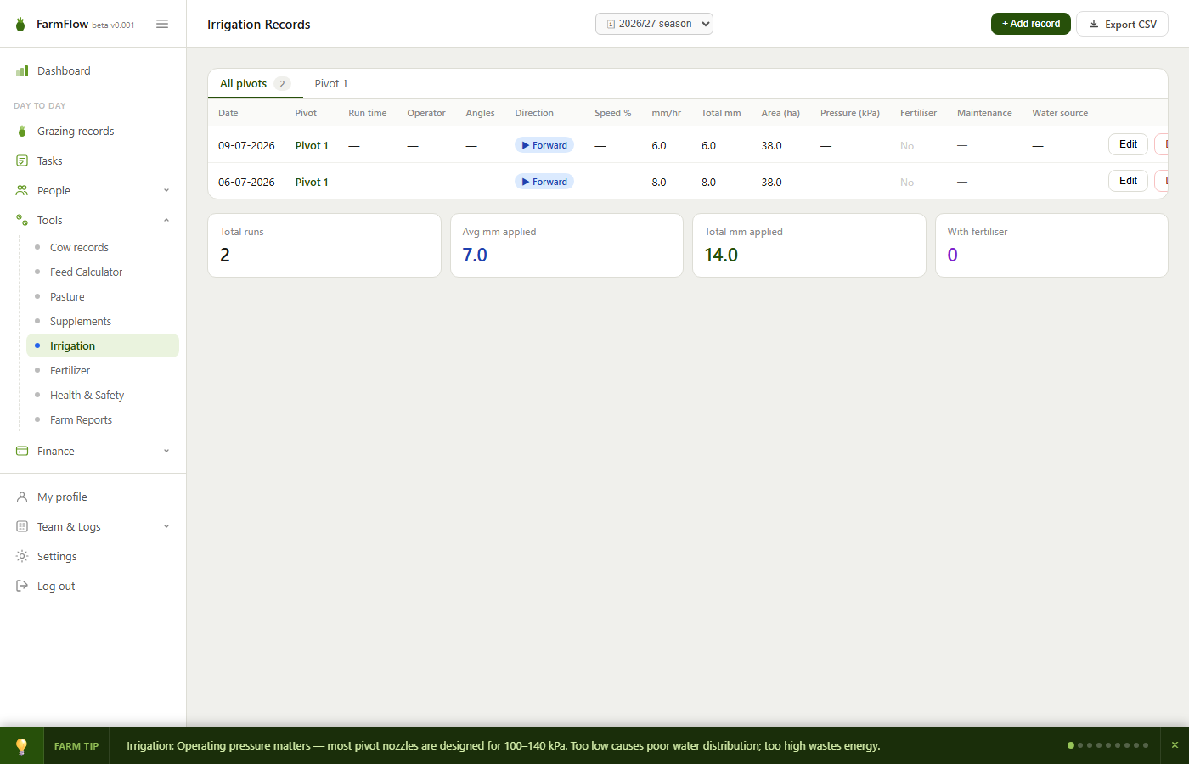Click the Operator column header

(426, 113)
